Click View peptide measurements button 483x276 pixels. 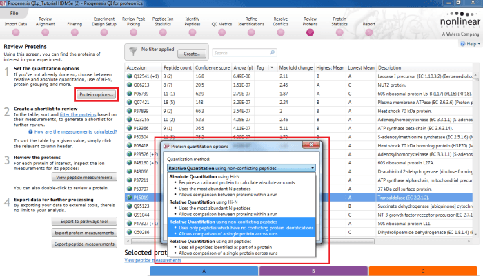coord(84,177)
